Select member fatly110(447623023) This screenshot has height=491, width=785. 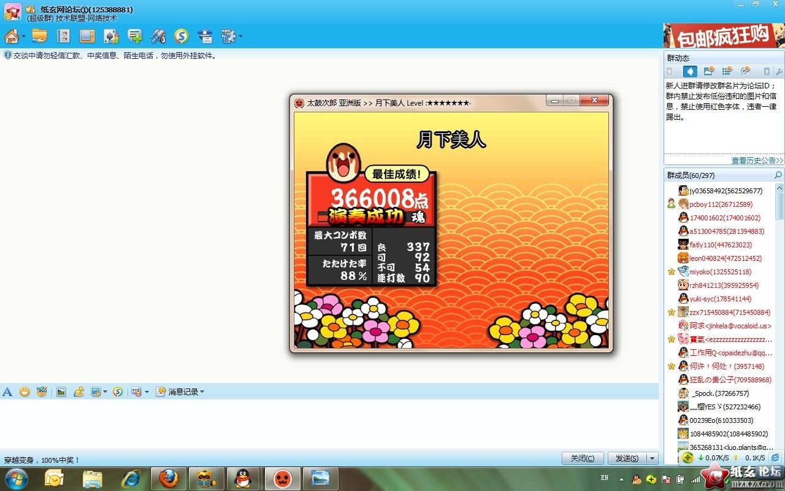pyautogui.click(x=721, y=245)
